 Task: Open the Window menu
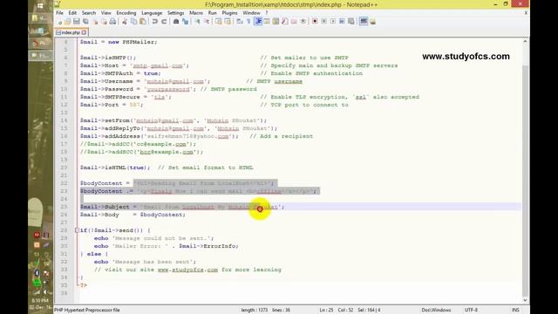(x=251, y=13)
